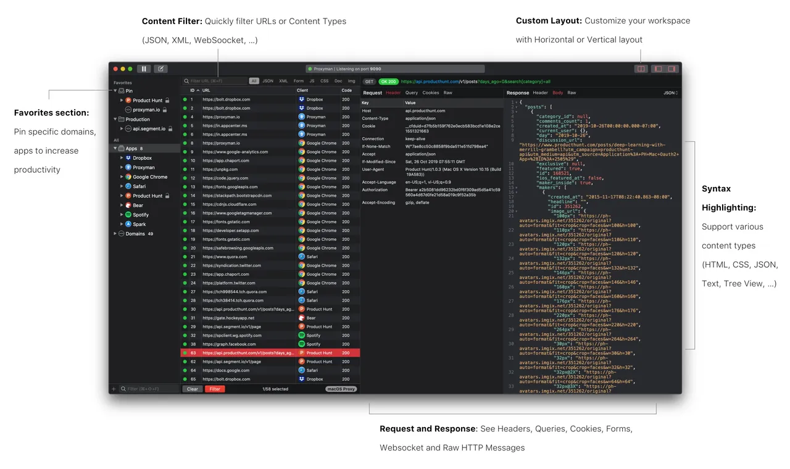Select the Response Body tab
Image resolution: width=790 pixels, height=469 pixels.
pos(558,93)
